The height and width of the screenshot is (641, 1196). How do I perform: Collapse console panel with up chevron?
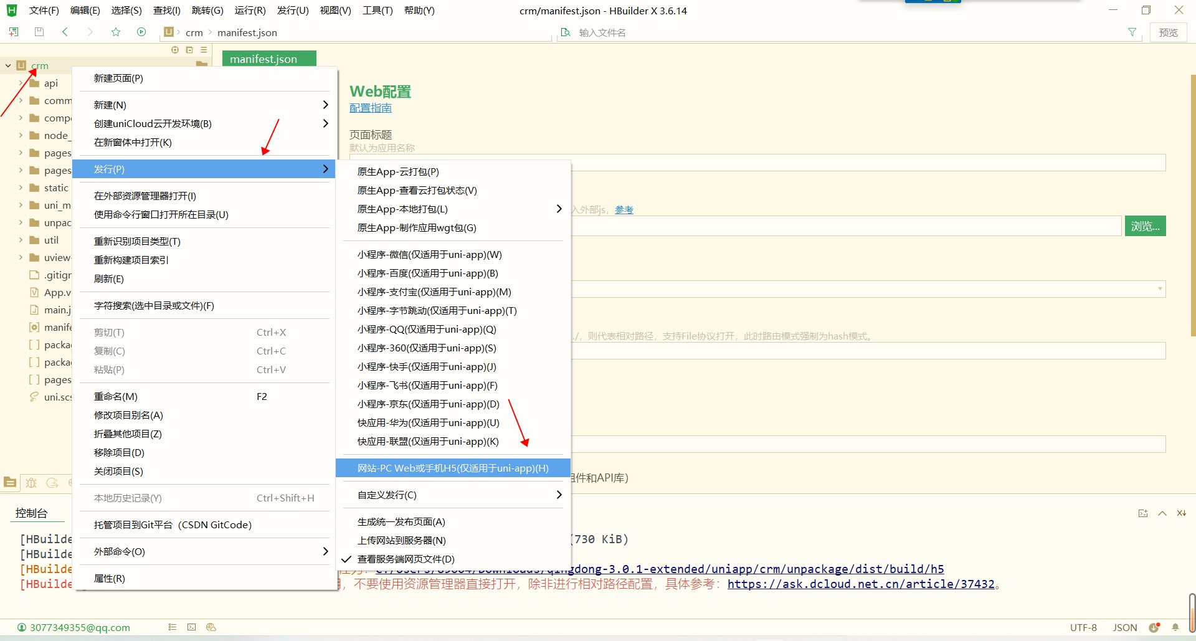click(1162, 513)
